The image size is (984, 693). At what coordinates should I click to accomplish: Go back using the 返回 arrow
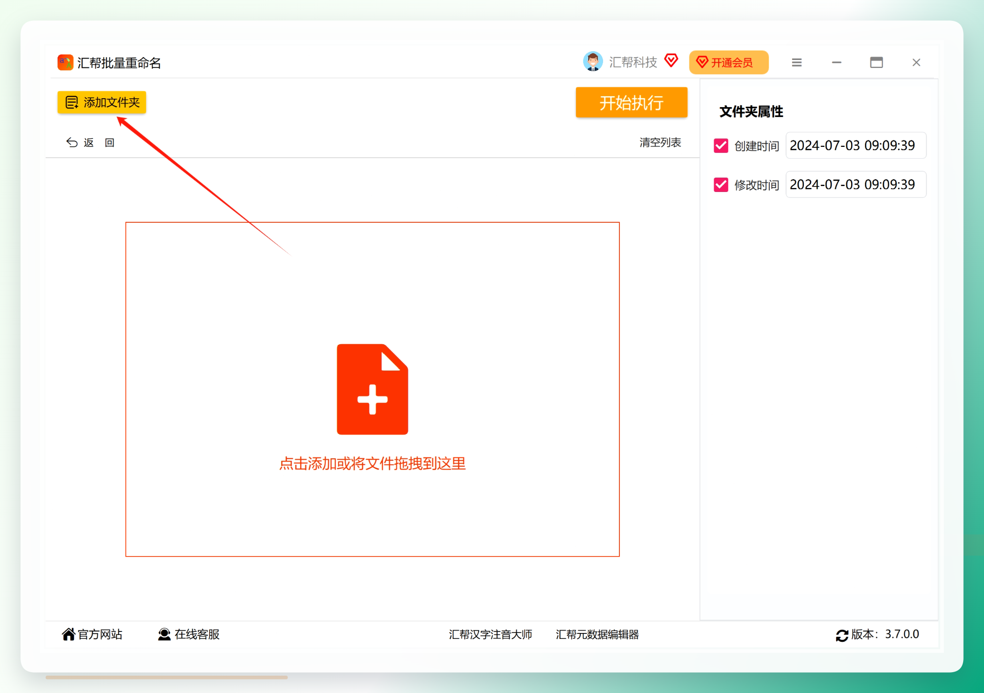(x=90, y=143)
